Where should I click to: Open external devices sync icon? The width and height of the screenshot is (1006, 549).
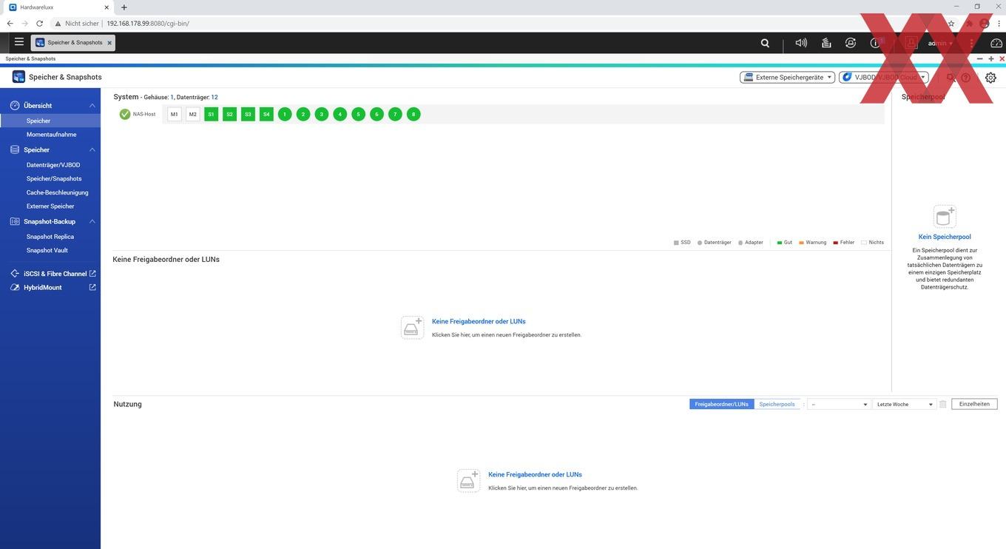coord(851,43)
